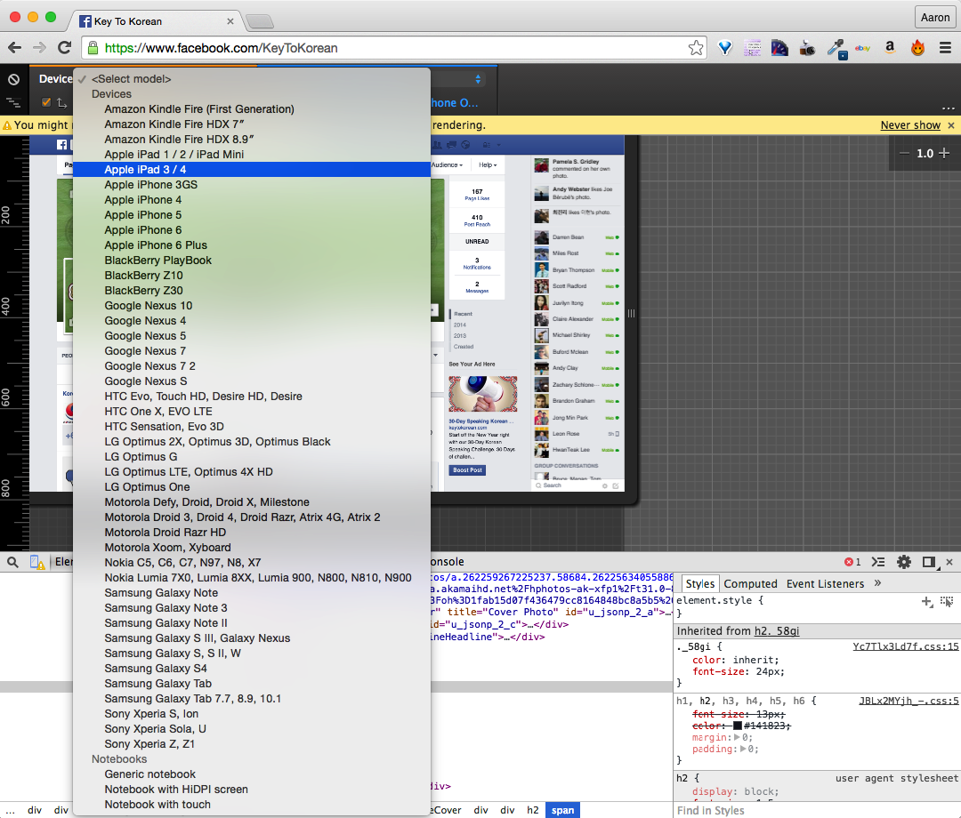Open DevTools settings gear

pyautogui.click(x=904, y=562)
